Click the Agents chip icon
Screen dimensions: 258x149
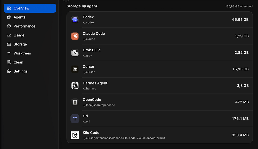(9, 17)
